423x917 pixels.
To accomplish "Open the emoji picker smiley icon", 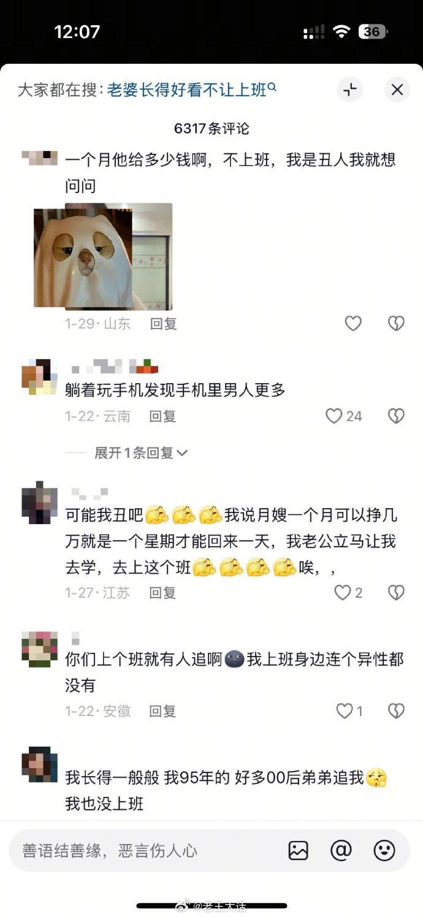I will 384,850.
